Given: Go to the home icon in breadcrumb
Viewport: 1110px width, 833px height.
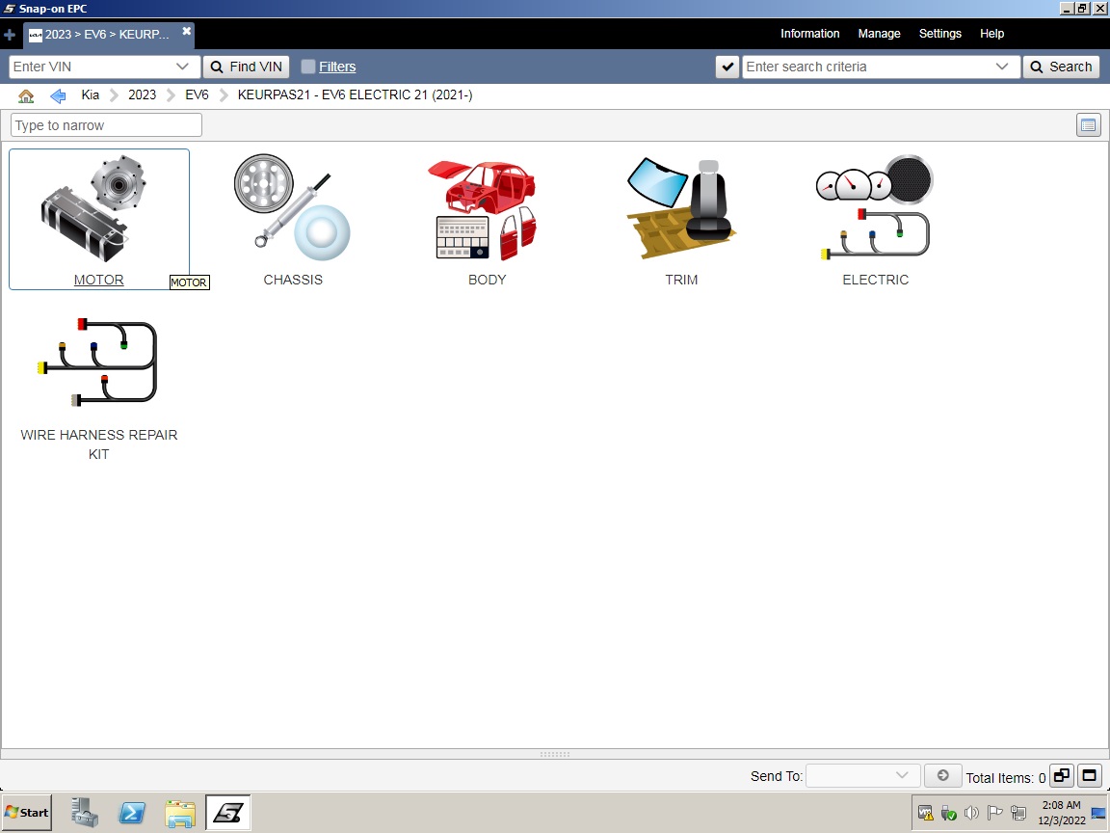Looking at the screenshot, I should point(26,95).
